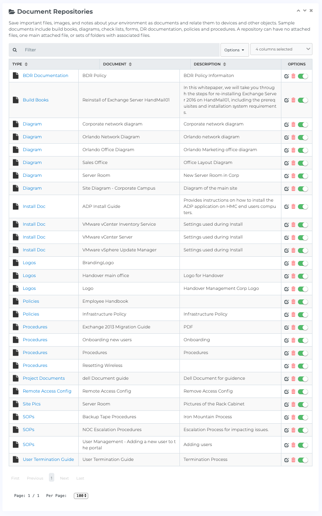The height and width of the screenshot is (516, 322).
Task: Click page 1 in pagination
Action: tap(51, 477)
